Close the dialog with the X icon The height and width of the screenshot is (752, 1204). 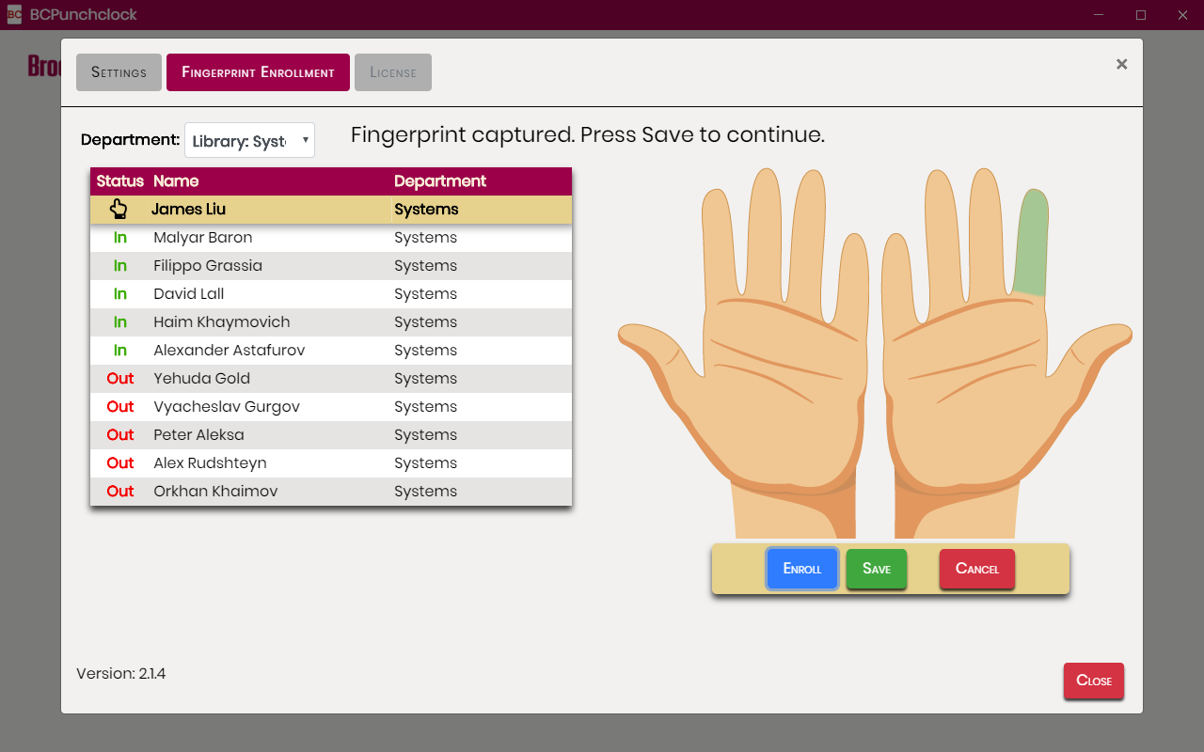coord(1121,64)
